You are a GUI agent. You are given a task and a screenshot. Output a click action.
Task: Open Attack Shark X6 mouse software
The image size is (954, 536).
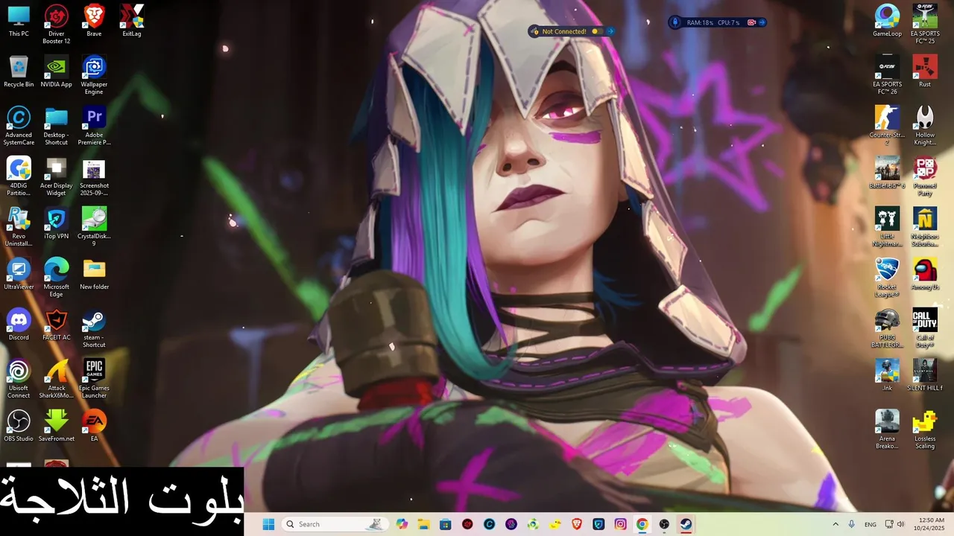click(56, 379)
